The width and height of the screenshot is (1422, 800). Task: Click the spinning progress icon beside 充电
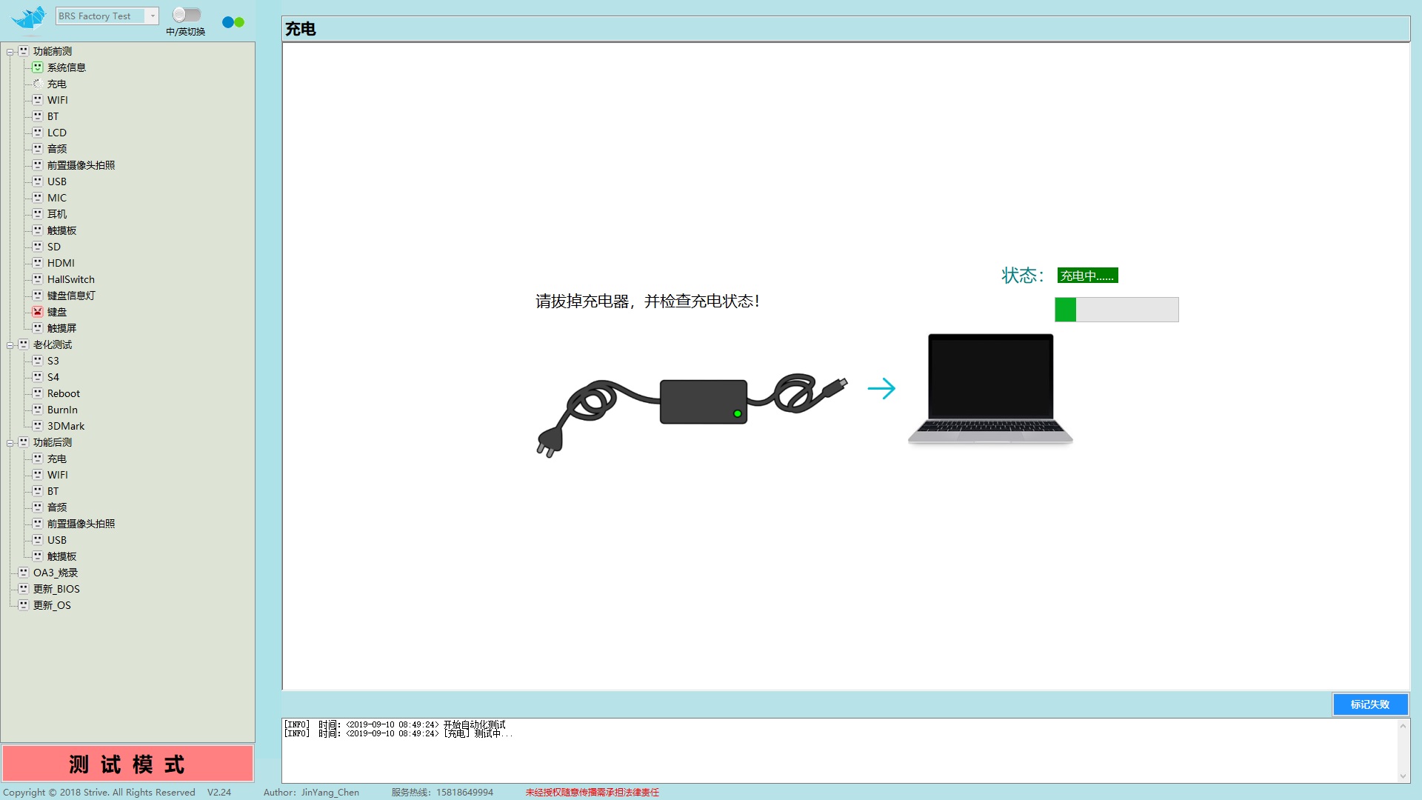click(x=37, y=84)
